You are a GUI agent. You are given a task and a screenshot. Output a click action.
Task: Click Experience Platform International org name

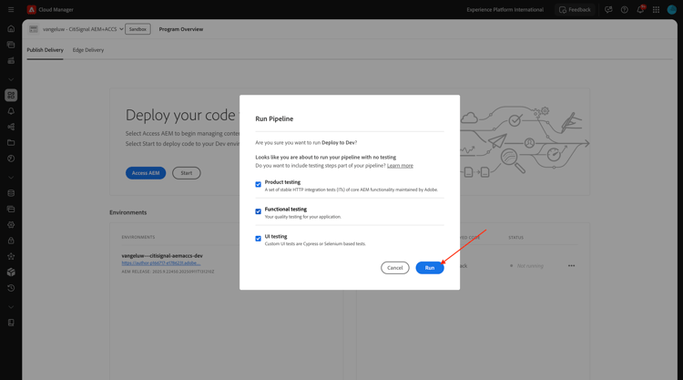pos(505,10)
